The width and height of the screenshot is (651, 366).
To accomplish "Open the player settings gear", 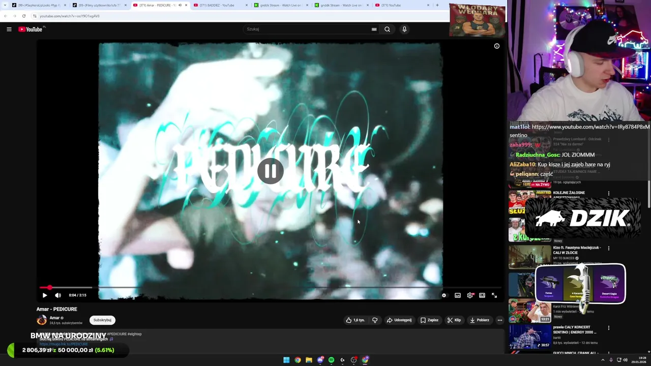I will click(x=470, y=295).
